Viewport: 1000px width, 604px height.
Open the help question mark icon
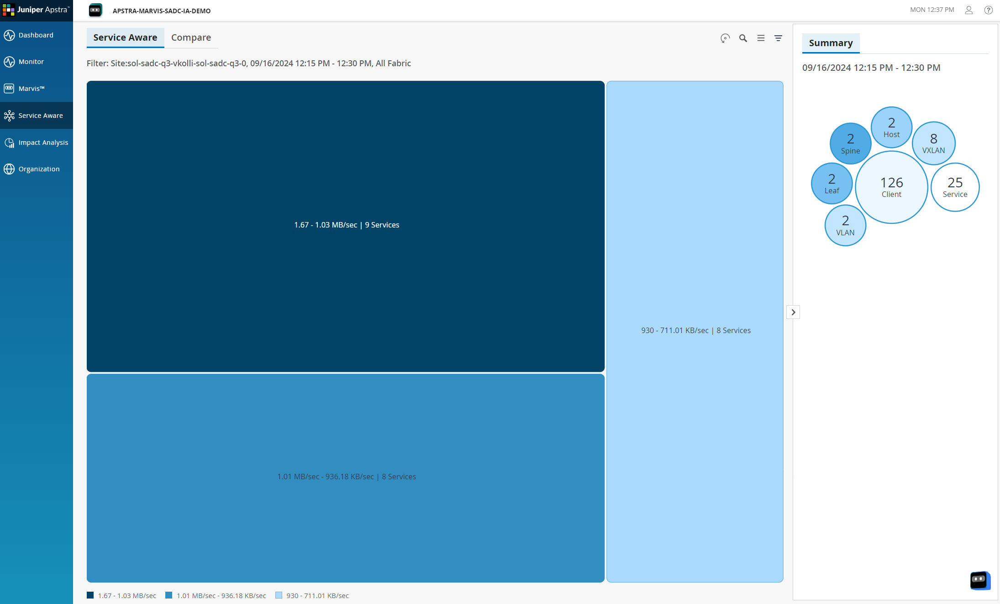coord(988,10)
